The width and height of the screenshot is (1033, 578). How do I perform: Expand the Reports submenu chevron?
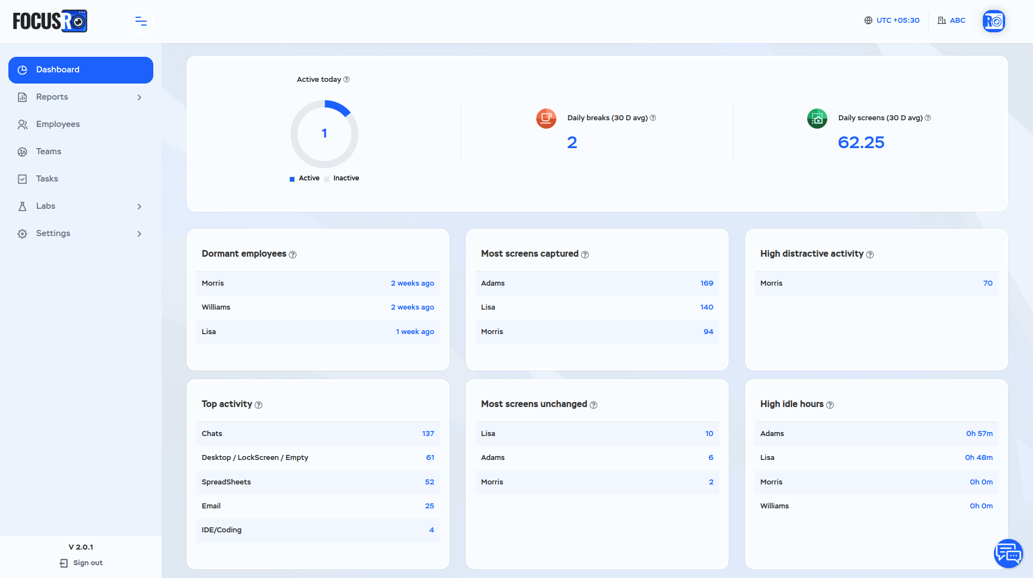coord(139,97)
